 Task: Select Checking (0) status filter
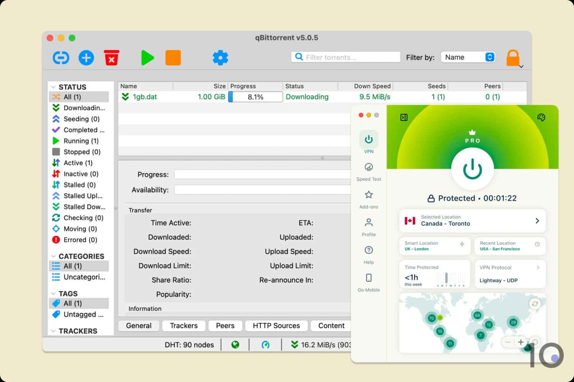click(79, 218)
